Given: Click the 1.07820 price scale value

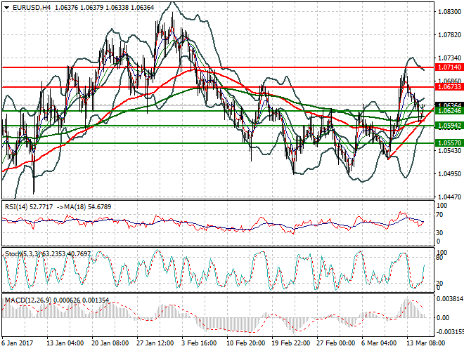Looking at the screenshot, I should coord(449,35).
